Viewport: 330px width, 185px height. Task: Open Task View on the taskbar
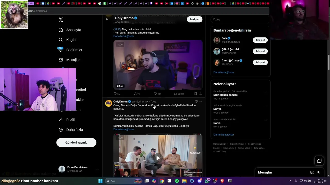click(x=147, y=181)
